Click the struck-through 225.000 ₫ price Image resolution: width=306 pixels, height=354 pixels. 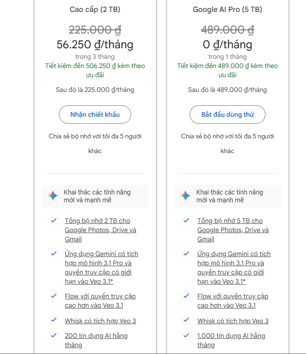[95, 30]
